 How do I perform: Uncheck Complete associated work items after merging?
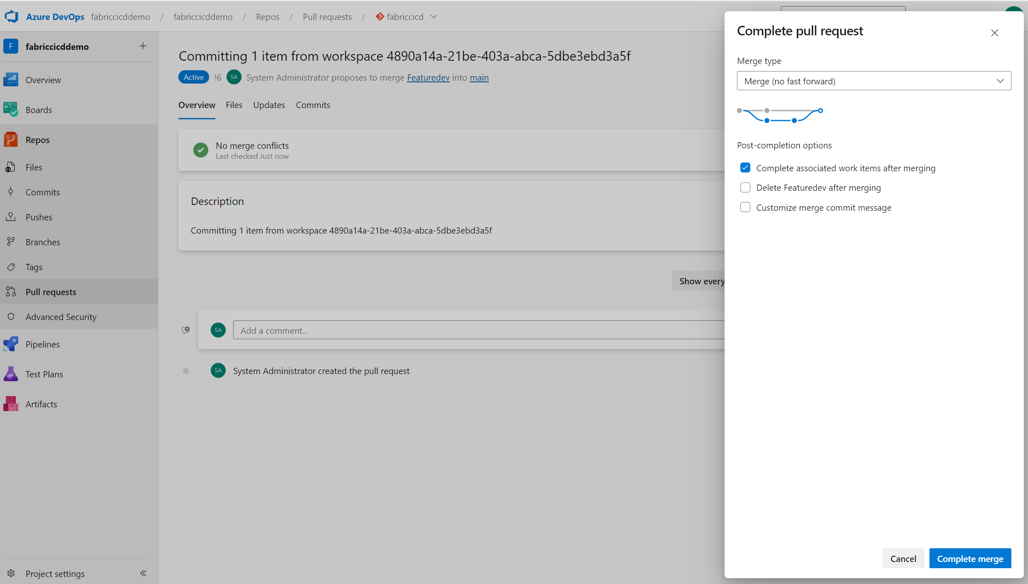coord(745,168)
